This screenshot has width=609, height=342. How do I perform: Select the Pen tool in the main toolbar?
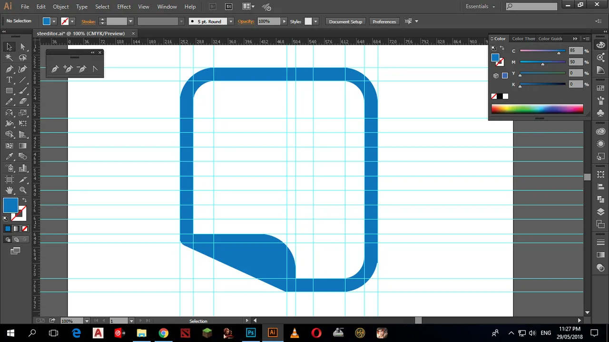click(x=9, y=69)
